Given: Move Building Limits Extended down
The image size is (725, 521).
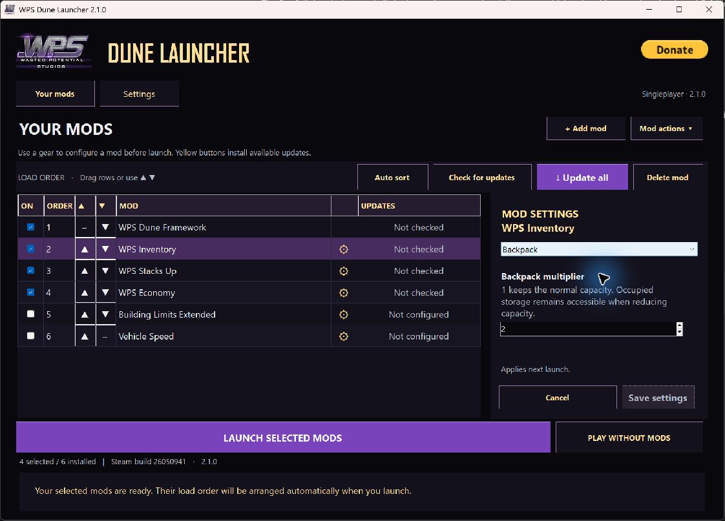Looking at the screenshot, I should [105, 314].
